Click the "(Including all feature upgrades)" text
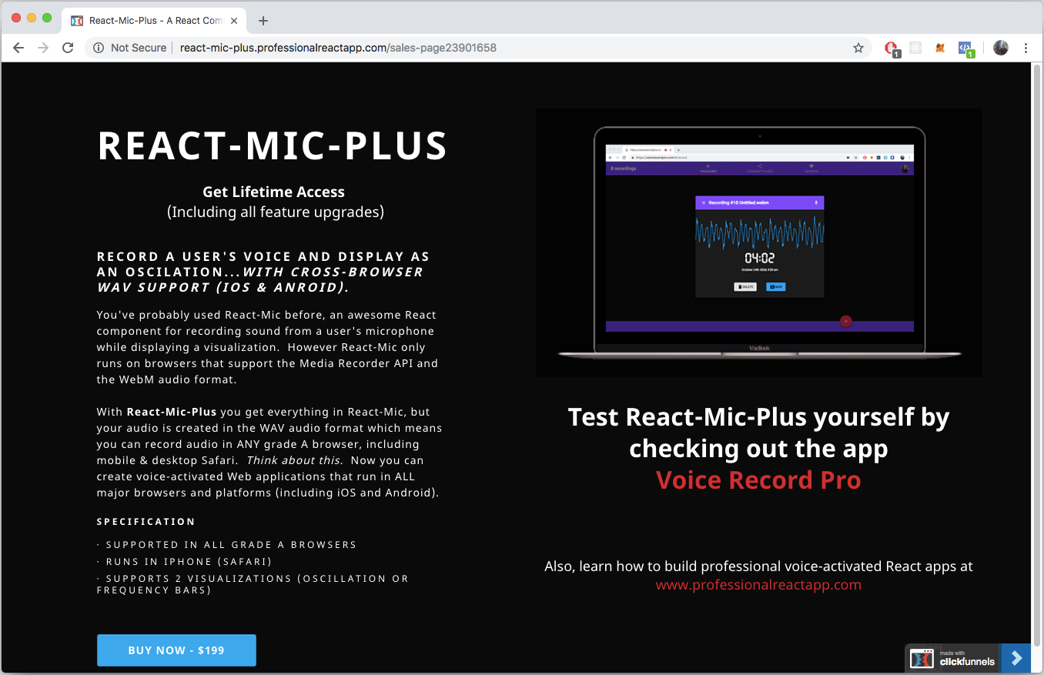 pyautogui.click(x=275, y=212)
